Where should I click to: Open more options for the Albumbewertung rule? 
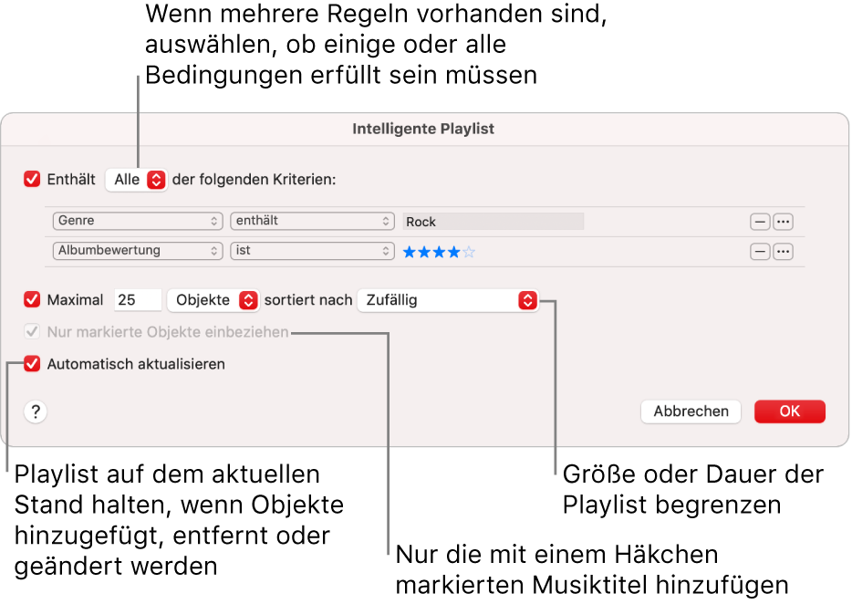(x=784, y=251)
